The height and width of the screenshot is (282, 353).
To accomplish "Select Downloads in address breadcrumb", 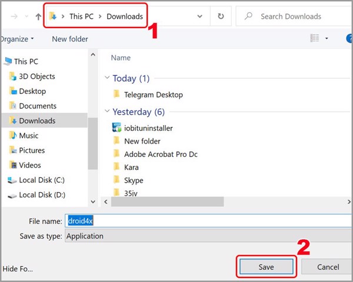I will pos(125,16).
